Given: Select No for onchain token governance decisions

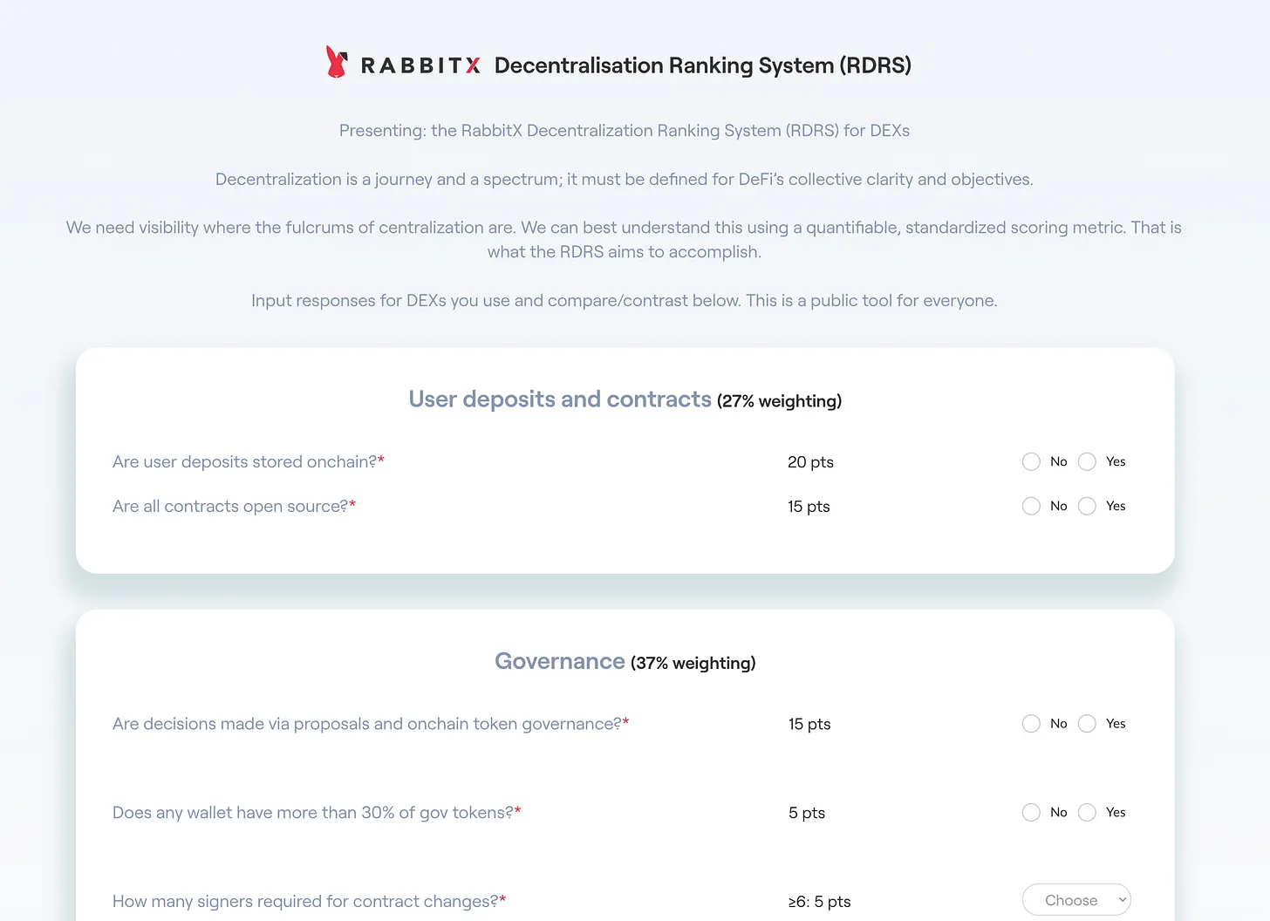Looking at the screenshot, I should pyautogui.click(x=1031, y=724).
